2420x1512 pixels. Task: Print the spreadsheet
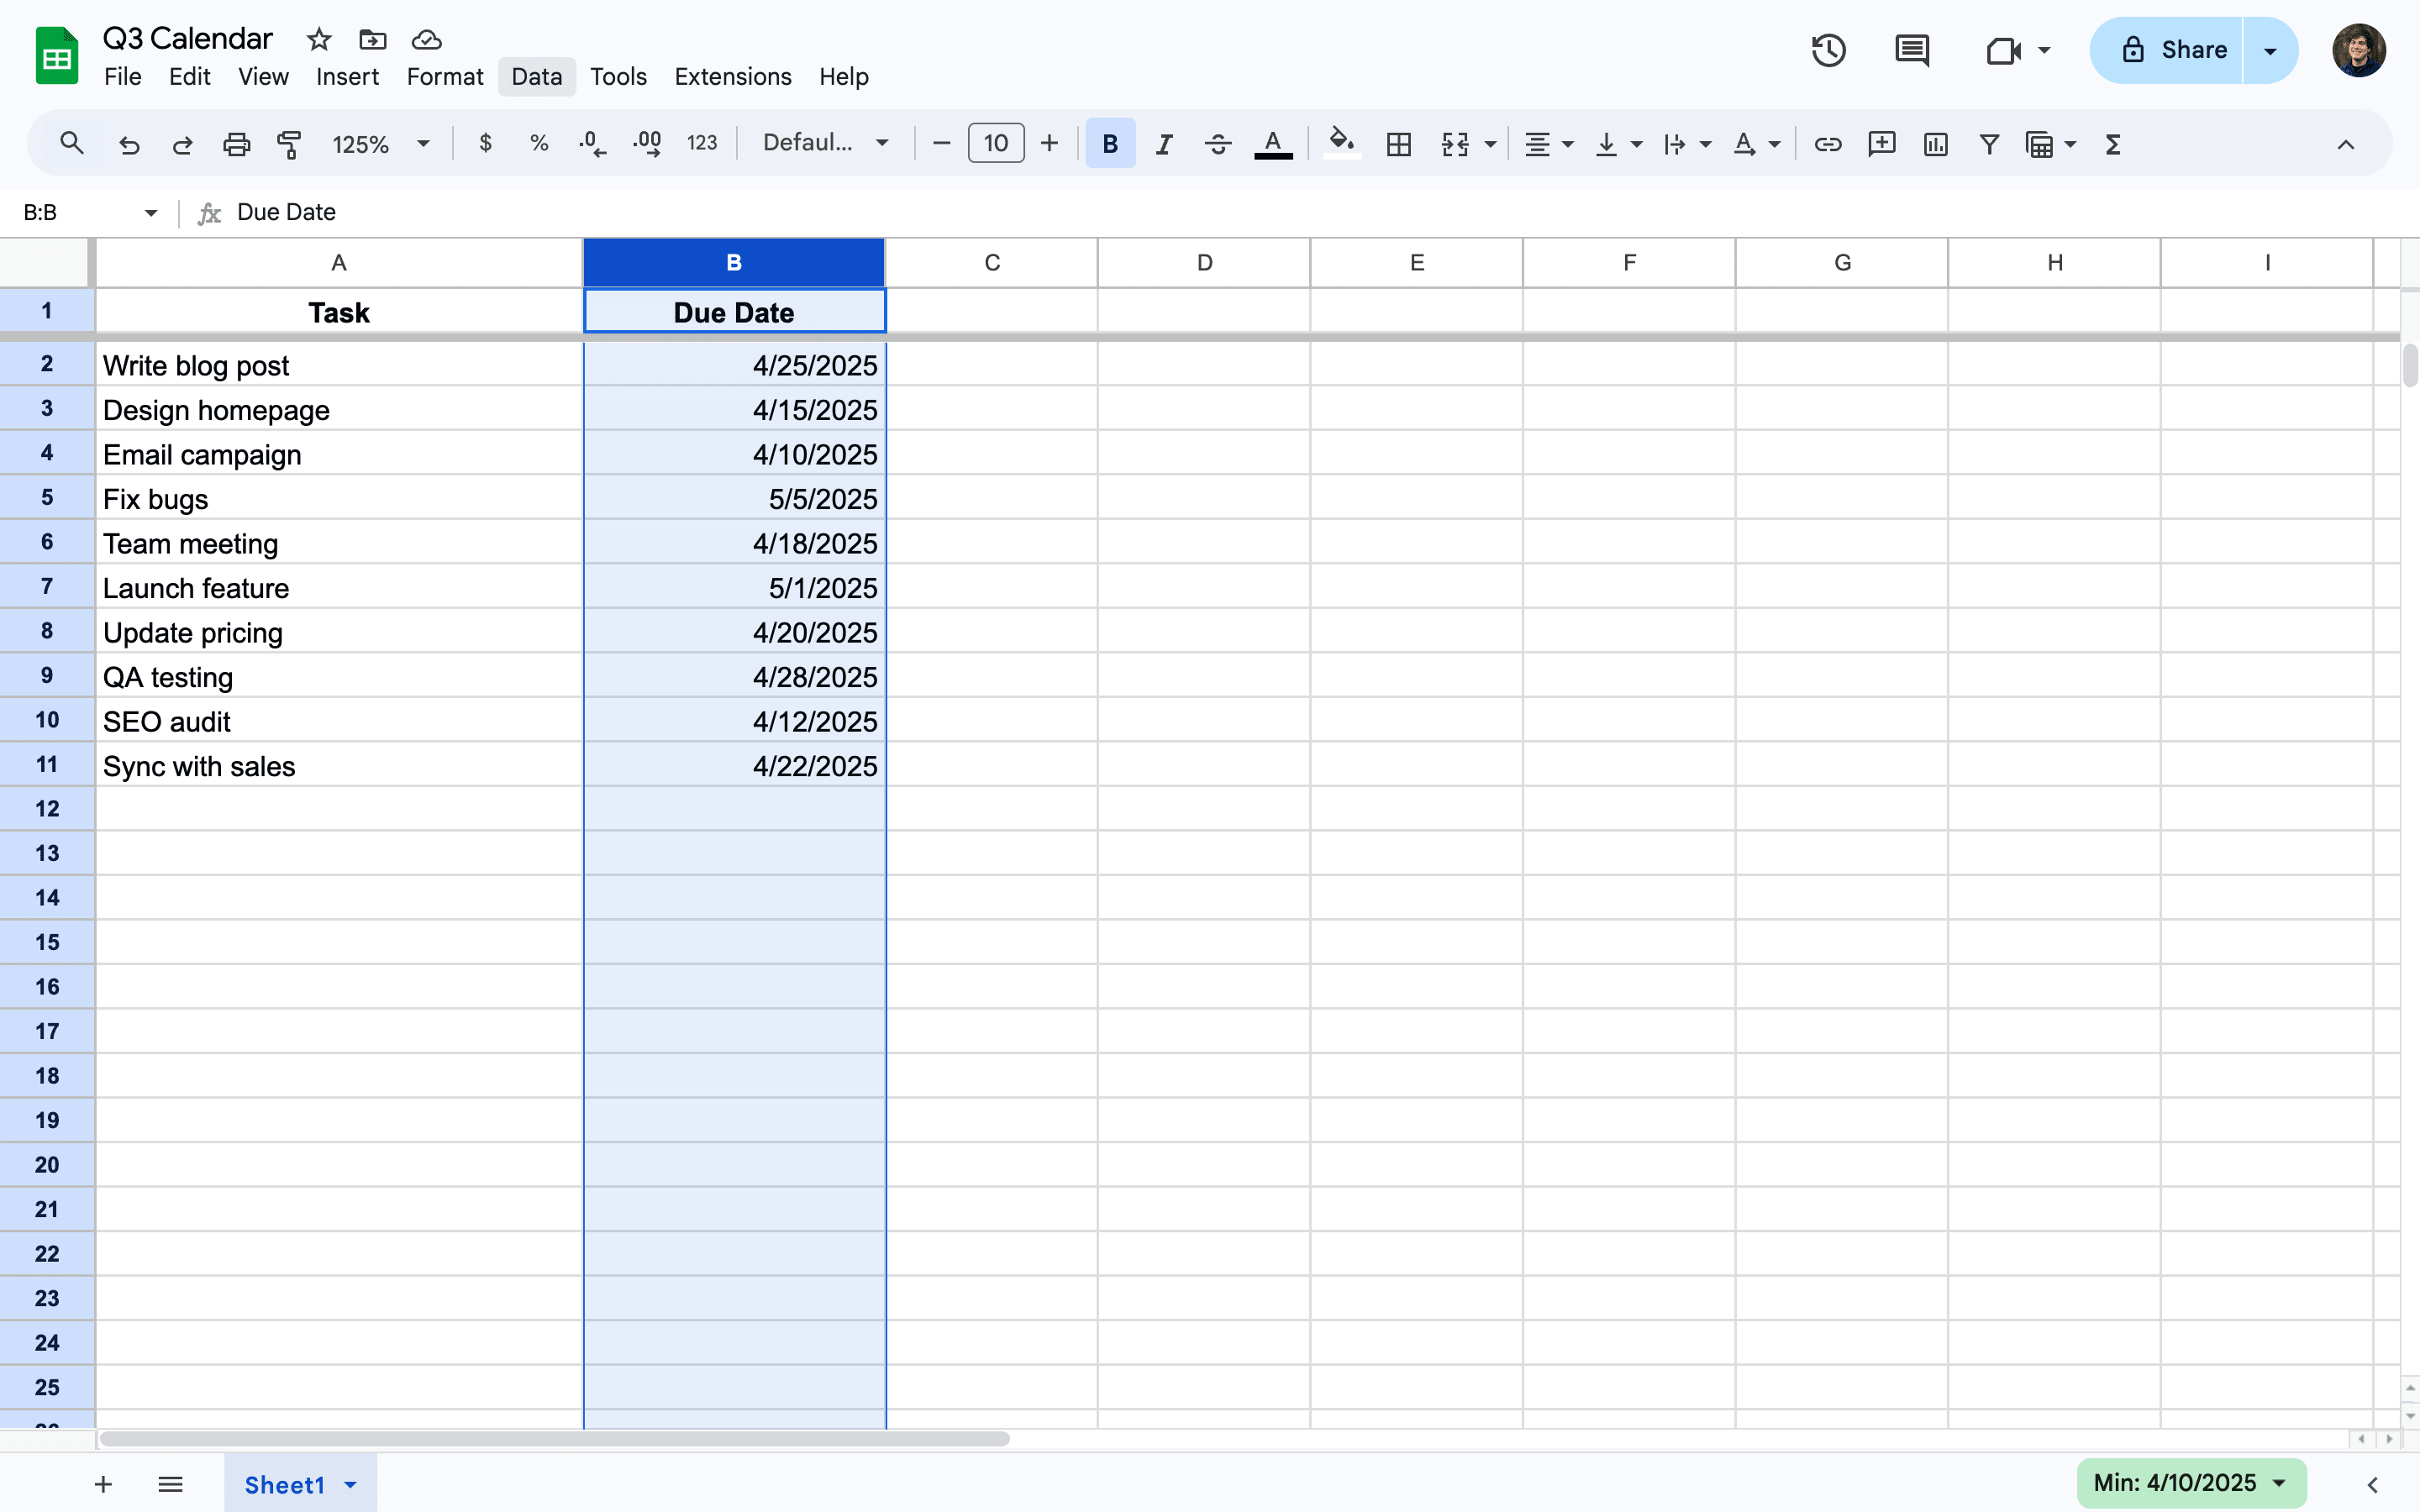click(x=236, y=145)
